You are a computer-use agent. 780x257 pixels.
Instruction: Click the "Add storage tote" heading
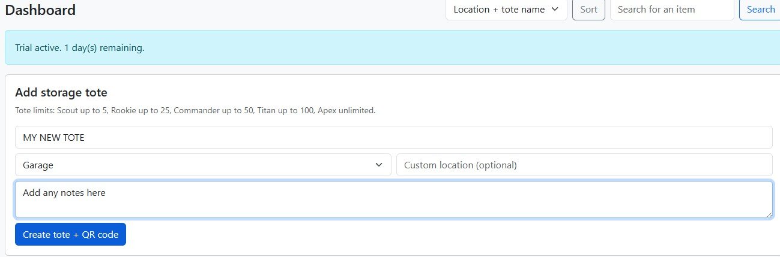(61, 92)
